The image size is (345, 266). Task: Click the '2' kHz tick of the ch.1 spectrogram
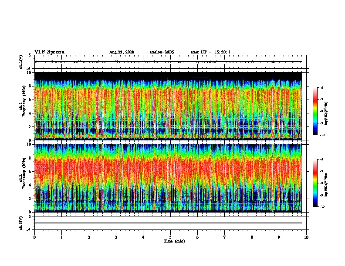tap(30, 127)
